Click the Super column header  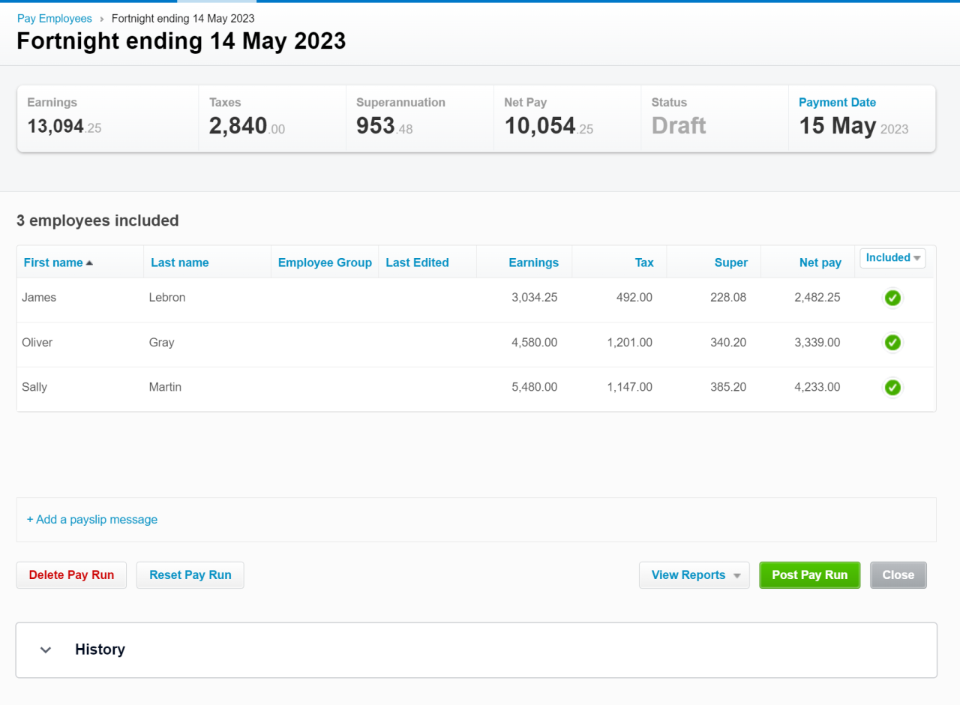(731, 262)
